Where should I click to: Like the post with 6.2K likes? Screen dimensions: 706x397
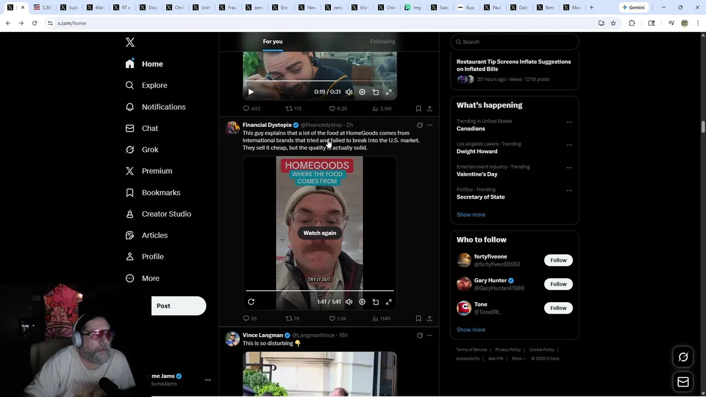[338, 109]
